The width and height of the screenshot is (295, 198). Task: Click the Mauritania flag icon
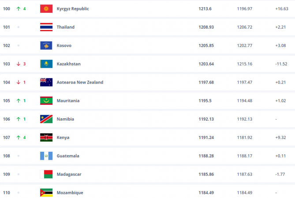pos(46,101)
